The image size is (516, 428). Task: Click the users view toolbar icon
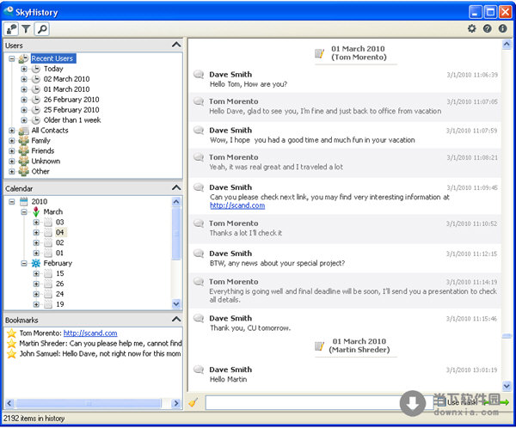coord(11,28)
